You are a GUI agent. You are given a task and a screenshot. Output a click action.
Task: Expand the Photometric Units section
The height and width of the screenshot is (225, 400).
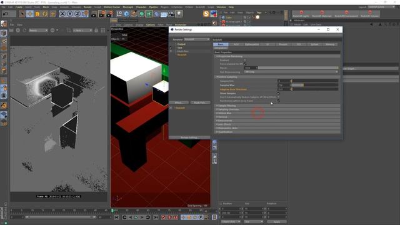click(x=217, y=128)
